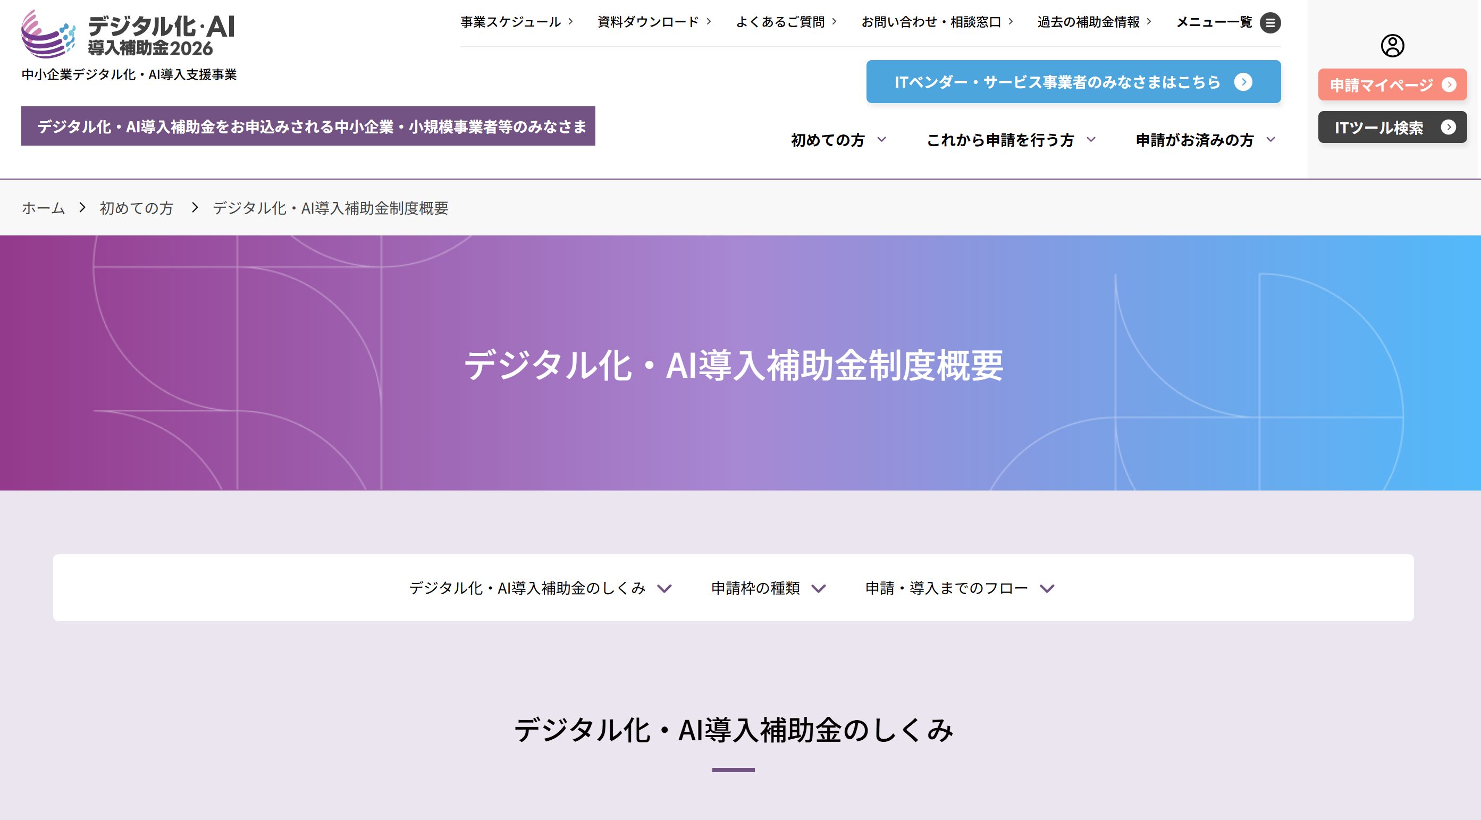The image size is (1481, 820).
Task: Open the メニュー一覧 hamburger icon
Action: pyautogui.click(x=1270, y=22)
